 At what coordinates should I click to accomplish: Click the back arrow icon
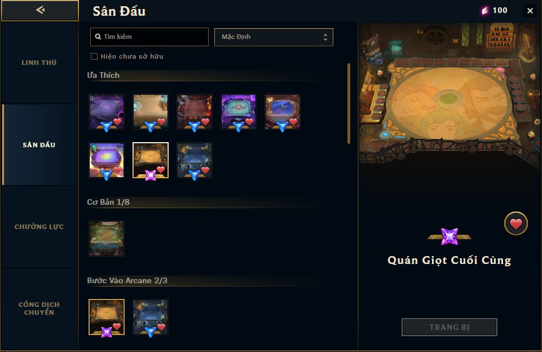pos(40,10)
